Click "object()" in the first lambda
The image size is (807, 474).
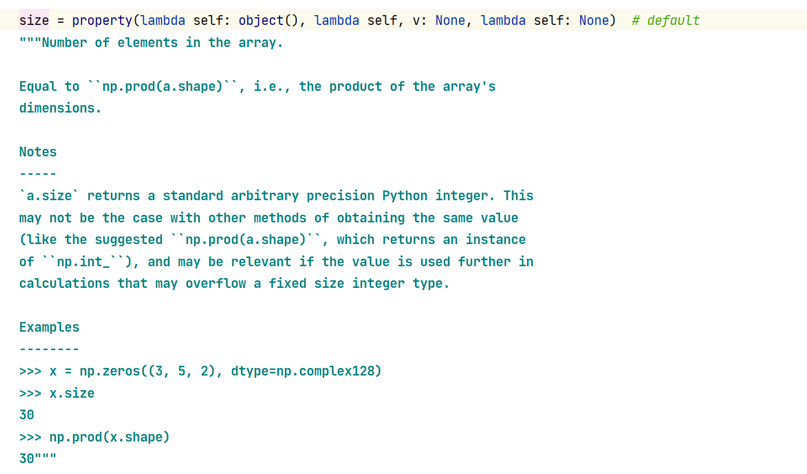(268, 21)
